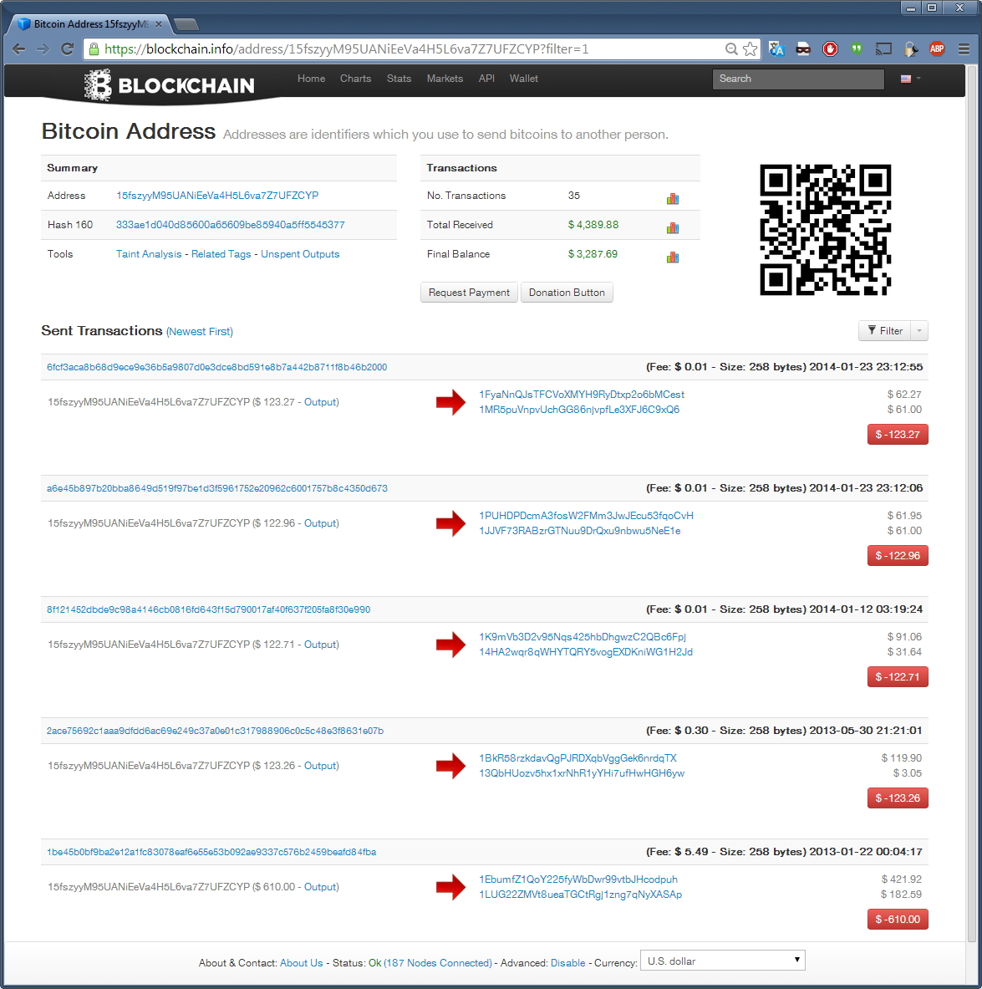Viewport: 982px width, 989px height.
Task: Open the Related Tags link
Action: tap(221, 254)
